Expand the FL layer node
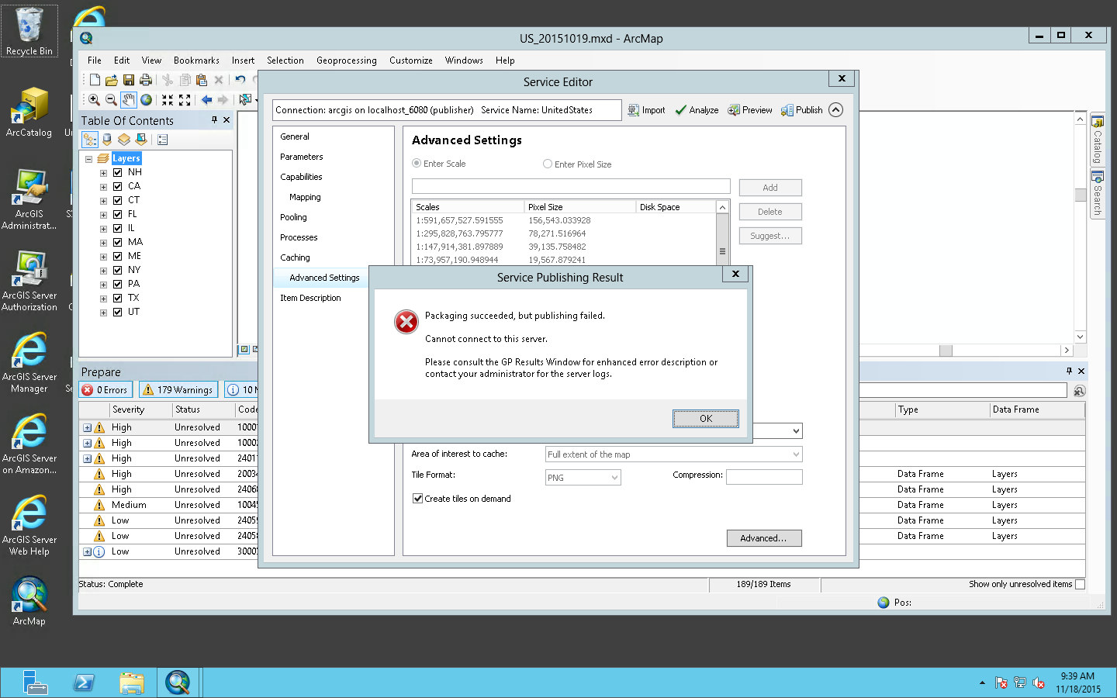The image size is (1117, 698). coord(103,214)
